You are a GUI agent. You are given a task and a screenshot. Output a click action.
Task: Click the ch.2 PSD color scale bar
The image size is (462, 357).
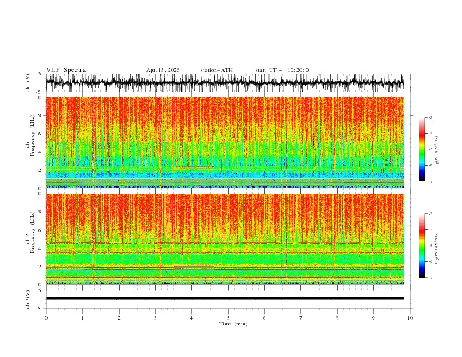422,246
